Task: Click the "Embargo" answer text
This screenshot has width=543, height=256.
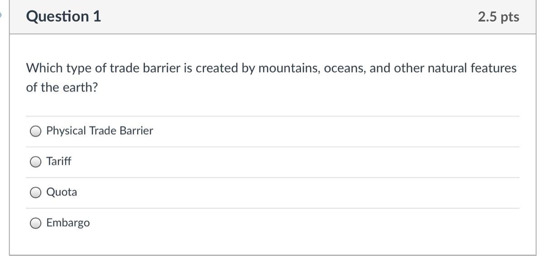Action: coord(68,223)
